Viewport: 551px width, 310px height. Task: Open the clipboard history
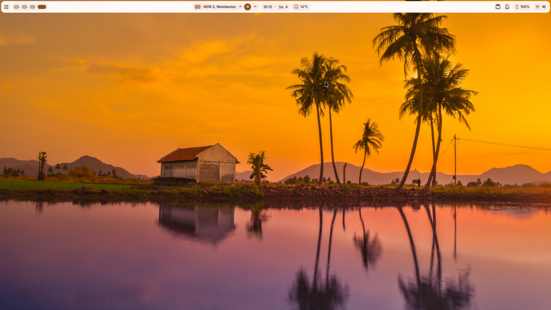(x=498, y=7)
